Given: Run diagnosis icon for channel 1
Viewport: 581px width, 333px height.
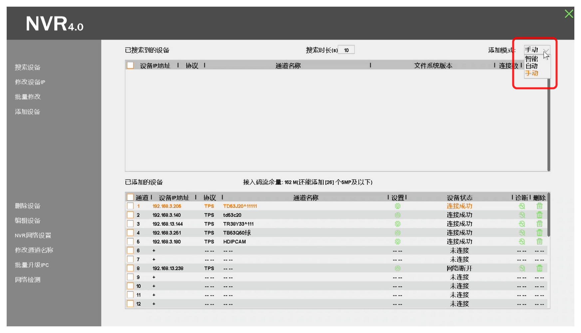Looking at the screenshot, I should [x=522, y=206].
